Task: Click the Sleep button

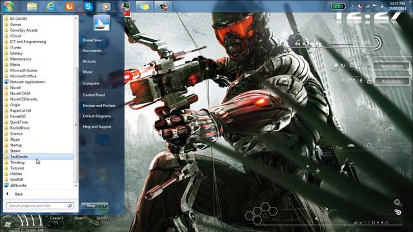Action: 92,206
